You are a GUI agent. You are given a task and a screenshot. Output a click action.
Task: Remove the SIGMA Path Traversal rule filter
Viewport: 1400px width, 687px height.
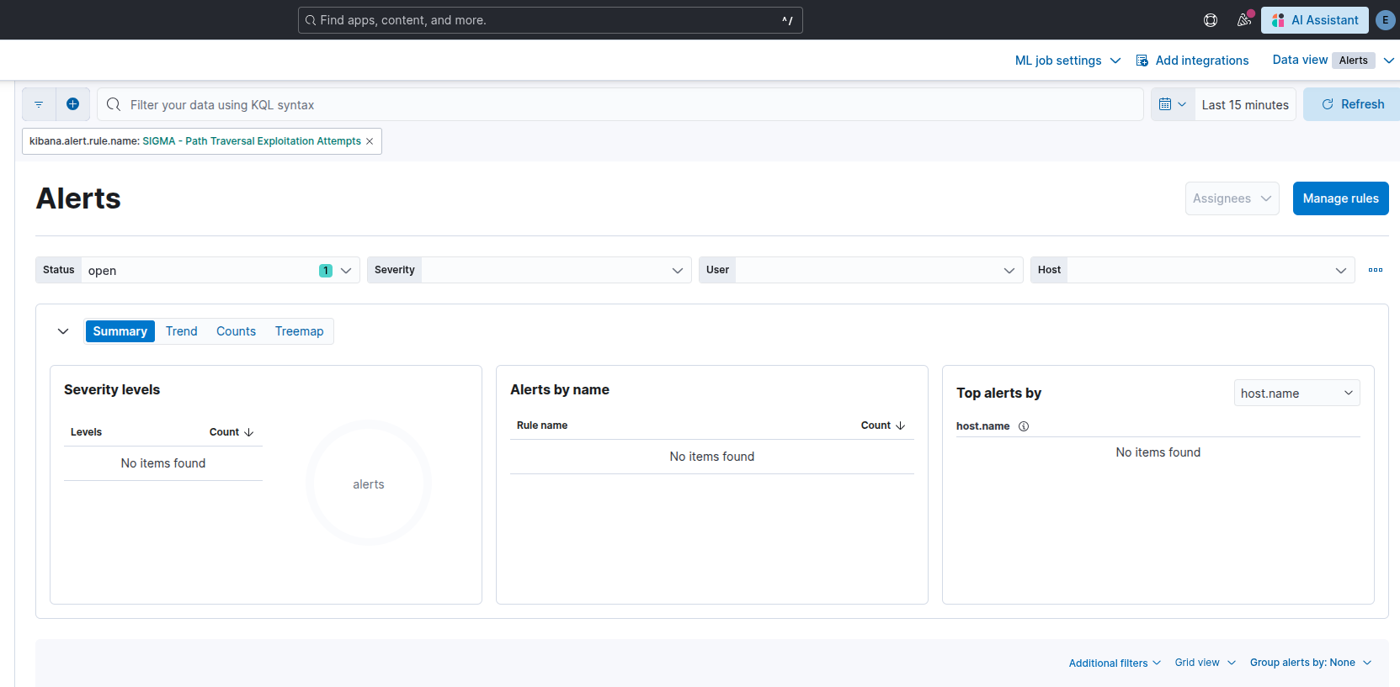click(370, 141)
